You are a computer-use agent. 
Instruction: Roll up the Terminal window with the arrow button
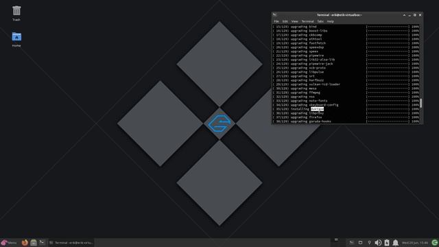coord(404,15)
